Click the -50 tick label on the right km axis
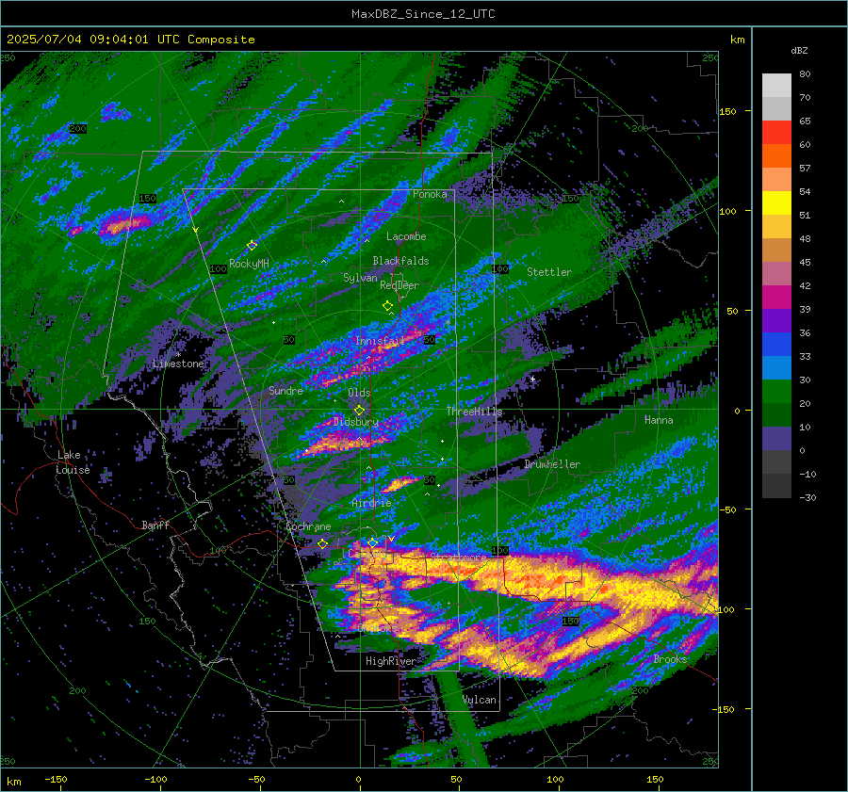The image size is (848, 792). coord(729,509)
